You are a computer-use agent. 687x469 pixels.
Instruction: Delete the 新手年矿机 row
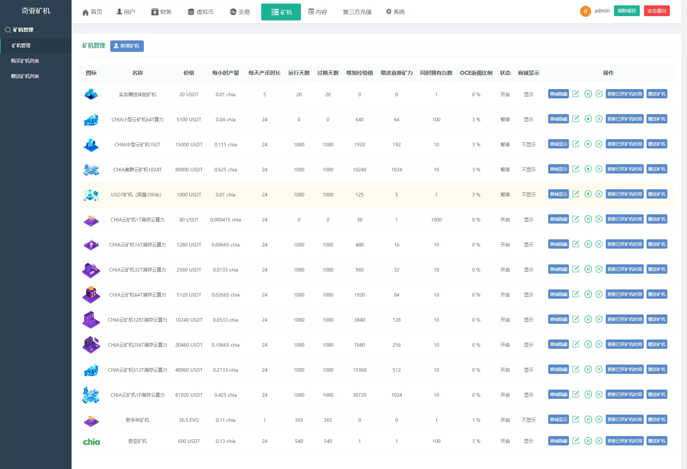pos(599,419)
